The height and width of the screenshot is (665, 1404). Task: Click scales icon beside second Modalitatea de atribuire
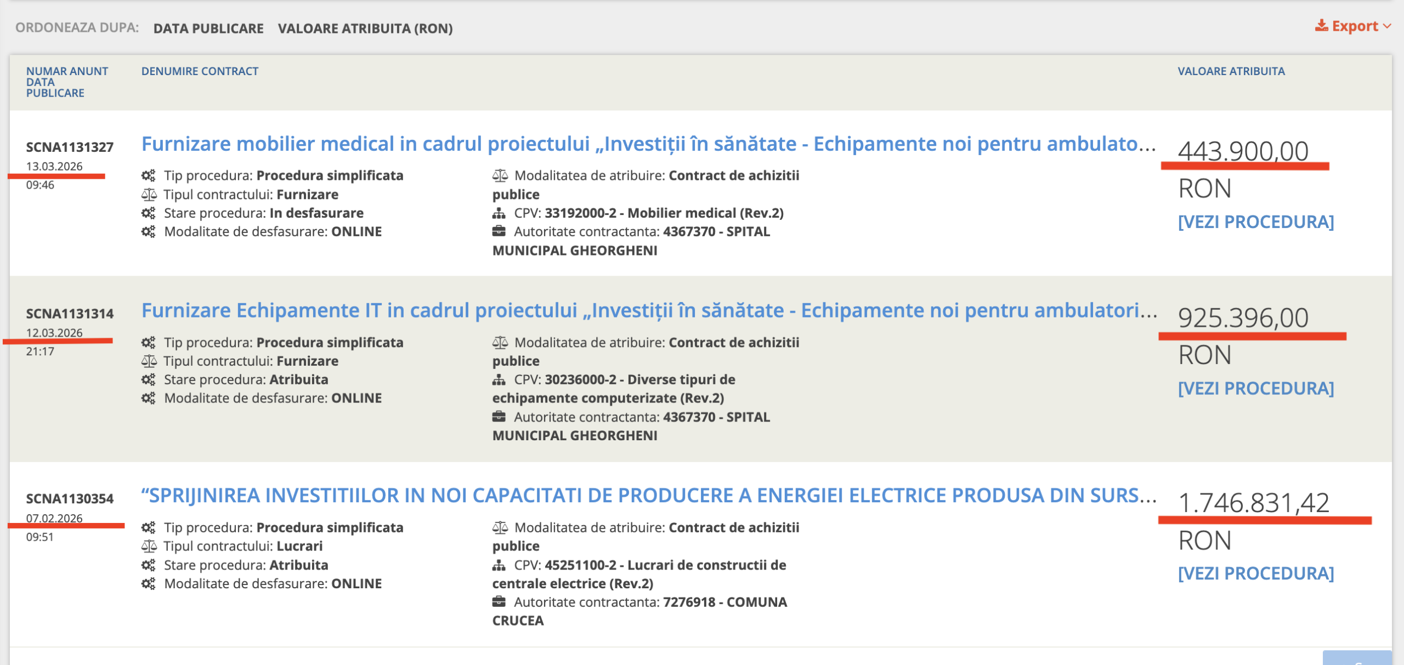click(500, 343)
